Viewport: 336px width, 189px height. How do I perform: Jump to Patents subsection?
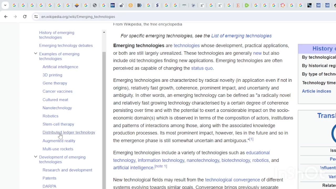[49, 178]
